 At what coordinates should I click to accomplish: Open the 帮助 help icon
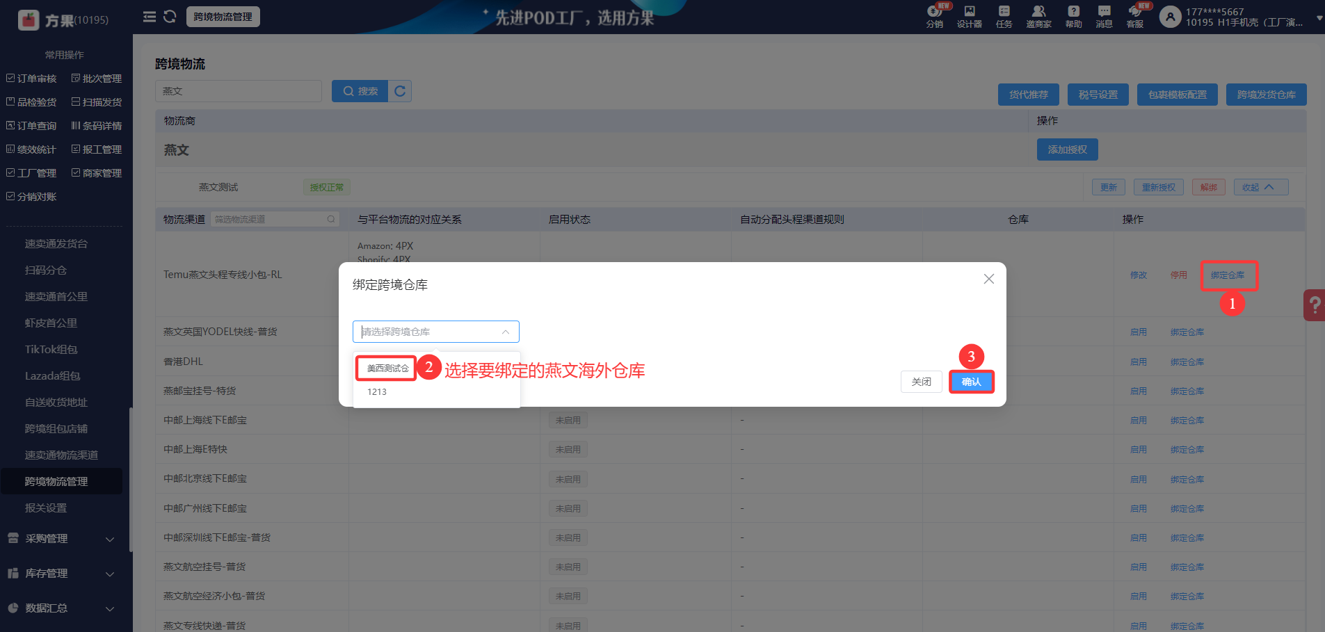[1074, 16]
